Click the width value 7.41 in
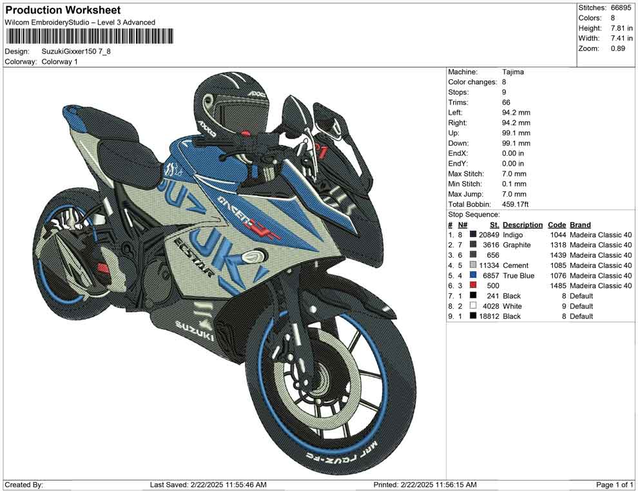Screen dimensions: 638x491 622,38
